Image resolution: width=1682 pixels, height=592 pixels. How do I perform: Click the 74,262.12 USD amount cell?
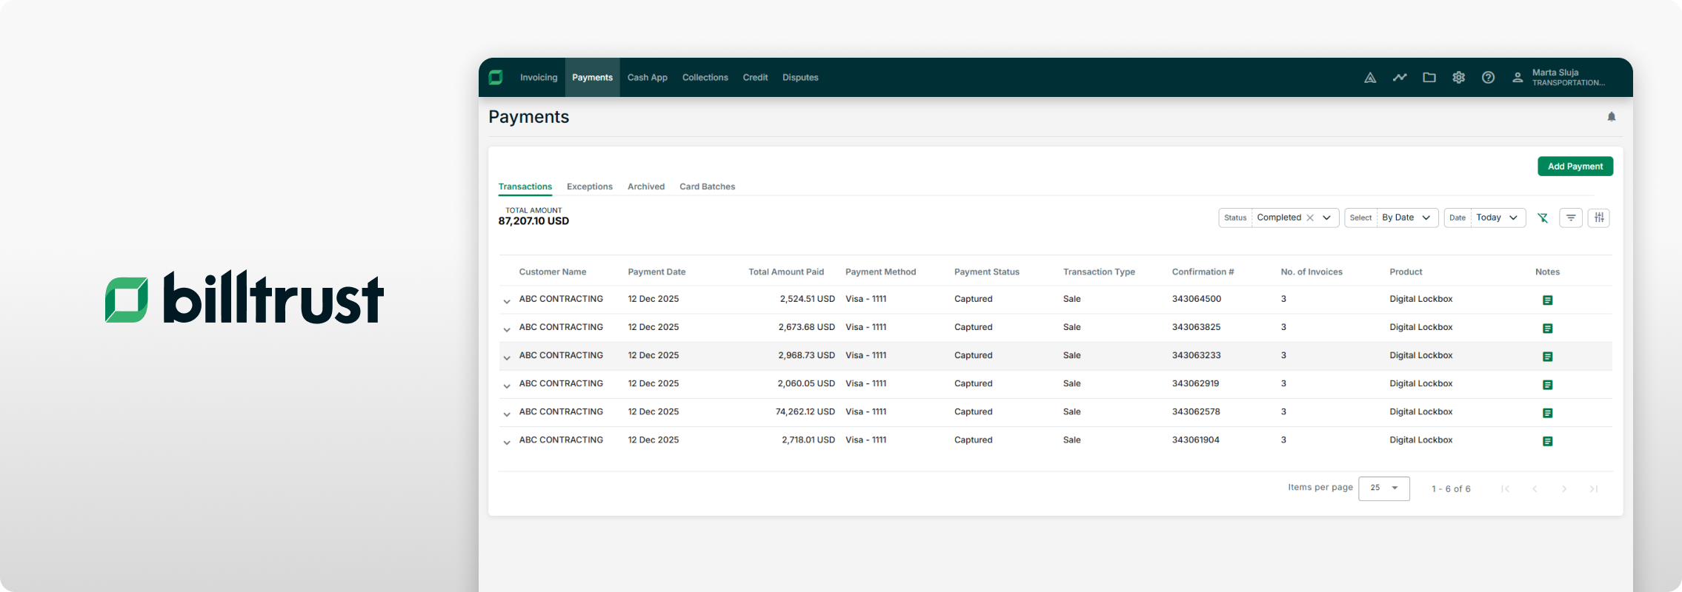coord(805,412)
